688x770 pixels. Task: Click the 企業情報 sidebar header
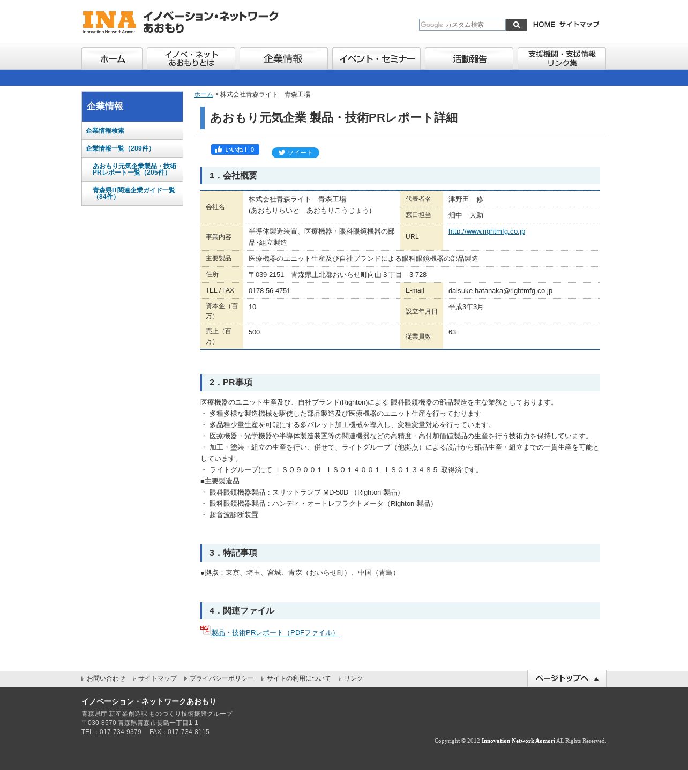(x=132, y=107)
